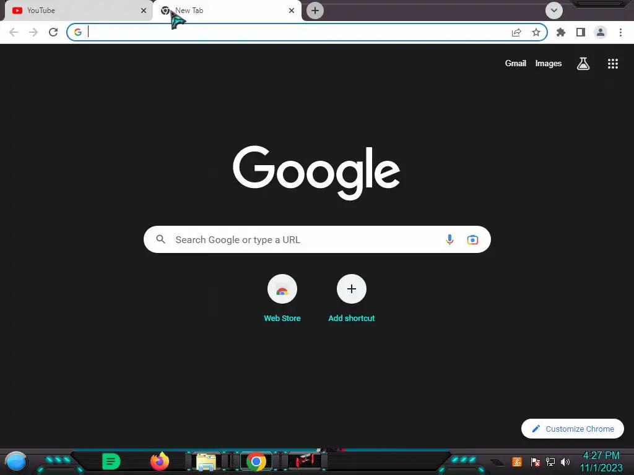
Task: Click the Google icon in address bar
Action: [x=78, y=32]
